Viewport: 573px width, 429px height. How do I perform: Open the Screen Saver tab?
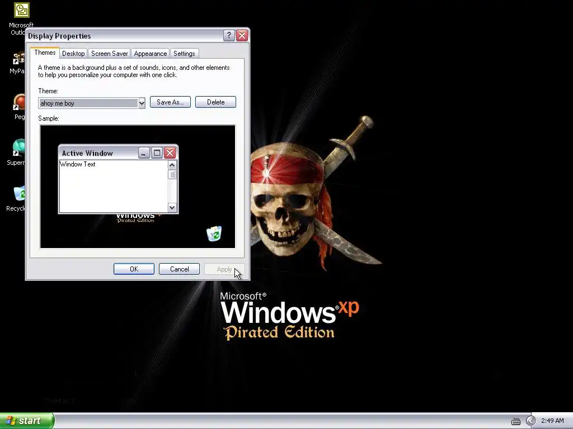[109, 54]
